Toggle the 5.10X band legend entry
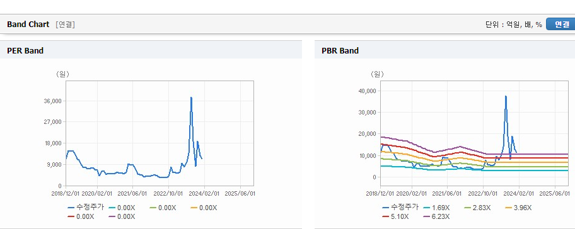The width and height of the screenshot is (575, 229). click(x=396, y=216)
